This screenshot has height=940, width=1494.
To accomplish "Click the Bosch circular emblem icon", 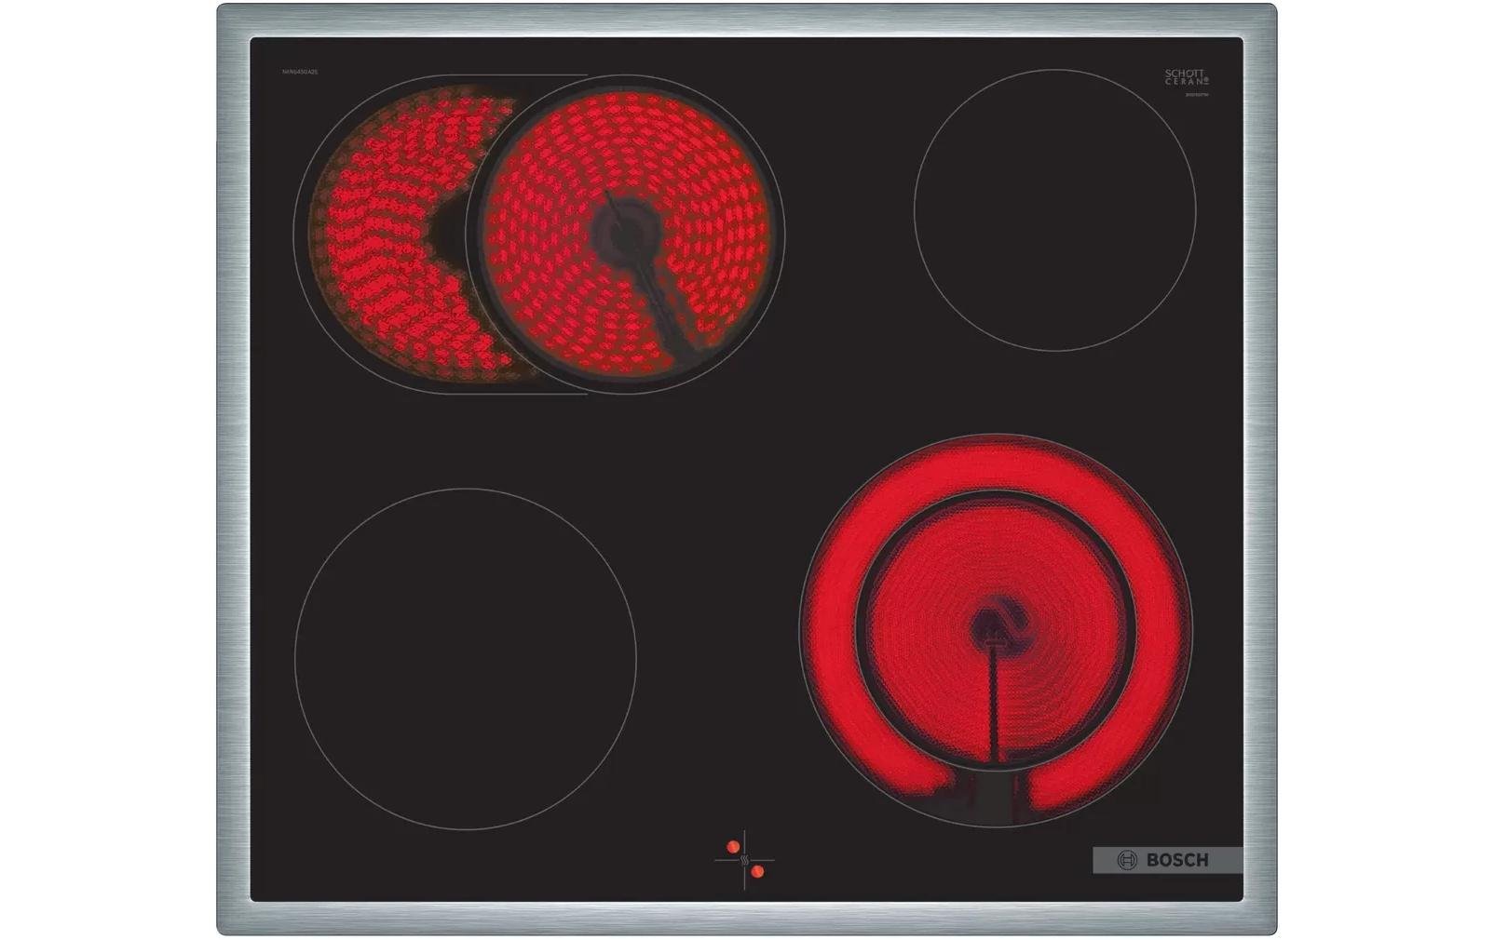I will [x=1128, y=860].
